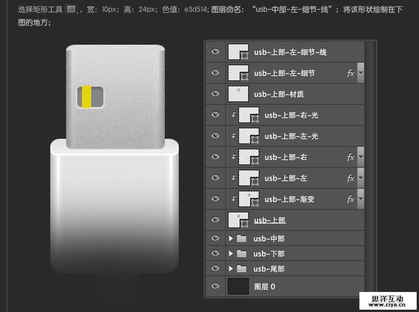This screenshot has width=419, height=312.
Task: Click the fx icon on usb-上部-左 layer
Action: (351, 178)
